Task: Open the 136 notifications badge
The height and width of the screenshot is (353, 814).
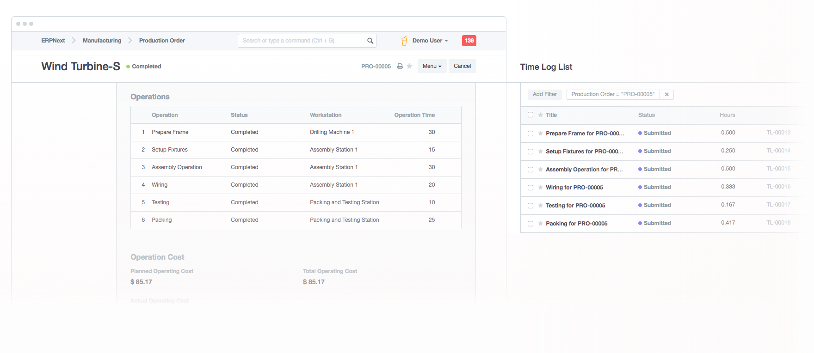Action: (469, 41)
